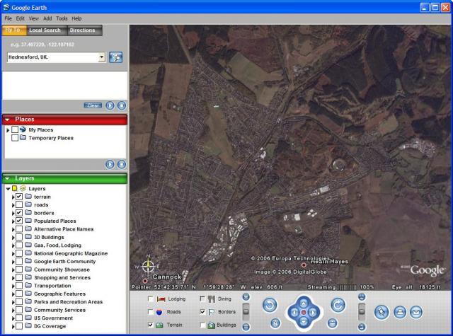453x336 pixels.
Task: Select the Fly To tab
Action: tap(13, 30)
